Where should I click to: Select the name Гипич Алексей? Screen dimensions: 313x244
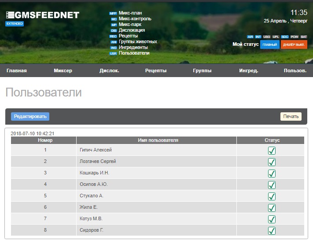point(96,150)
